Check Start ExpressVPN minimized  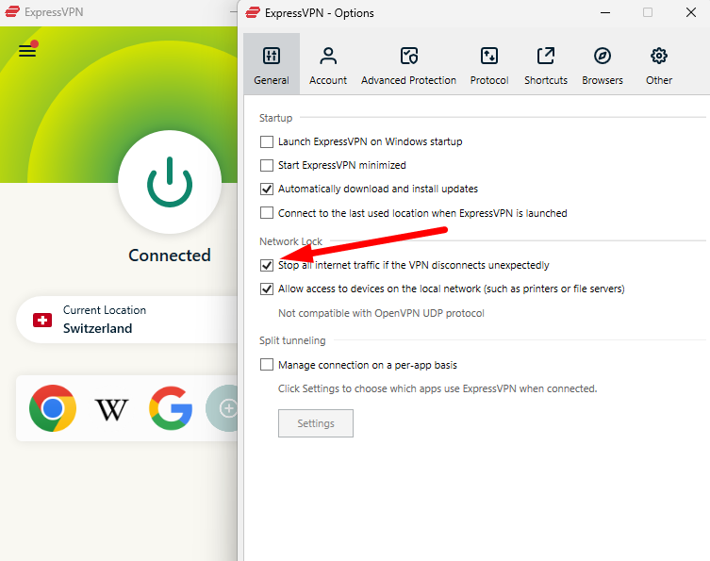[267, 165]
